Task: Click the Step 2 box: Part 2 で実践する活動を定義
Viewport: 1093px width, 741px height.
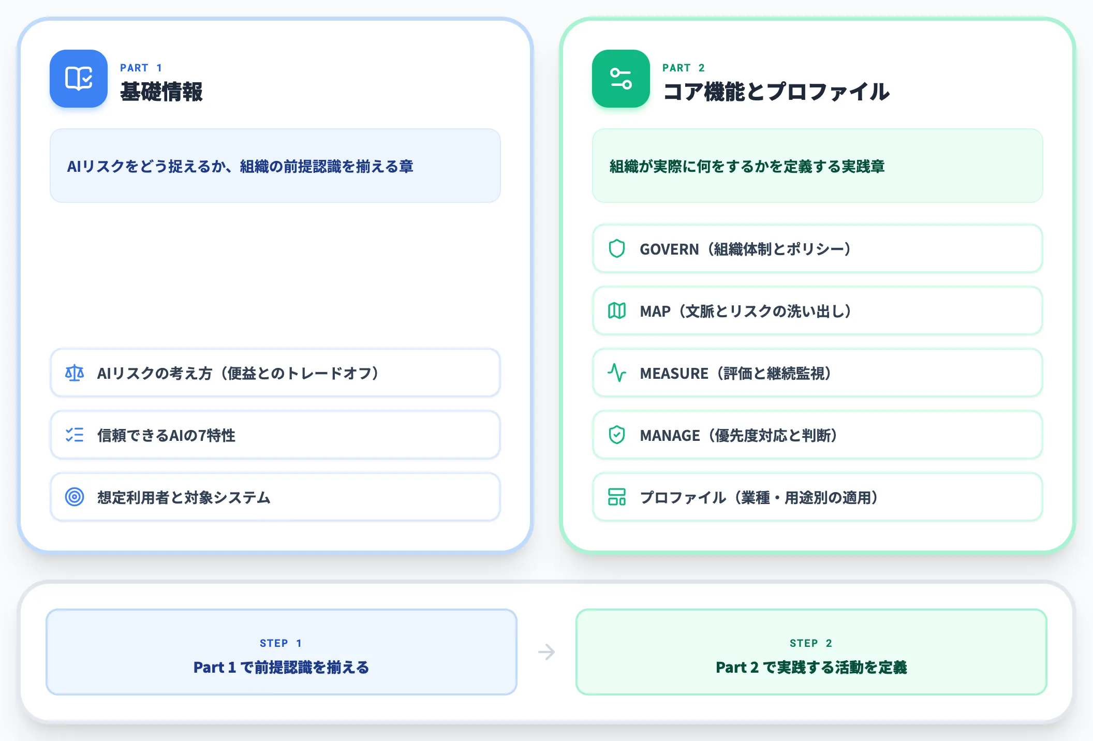Action: [x=811, y=652]
